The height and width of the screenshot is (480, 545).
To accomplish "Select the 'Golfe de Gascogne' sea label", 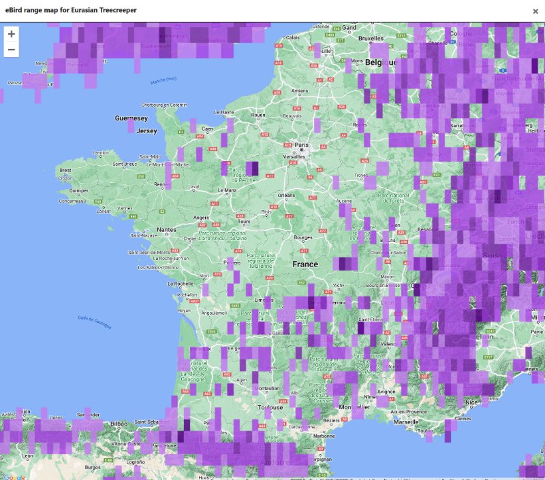I will coord(95,322).
